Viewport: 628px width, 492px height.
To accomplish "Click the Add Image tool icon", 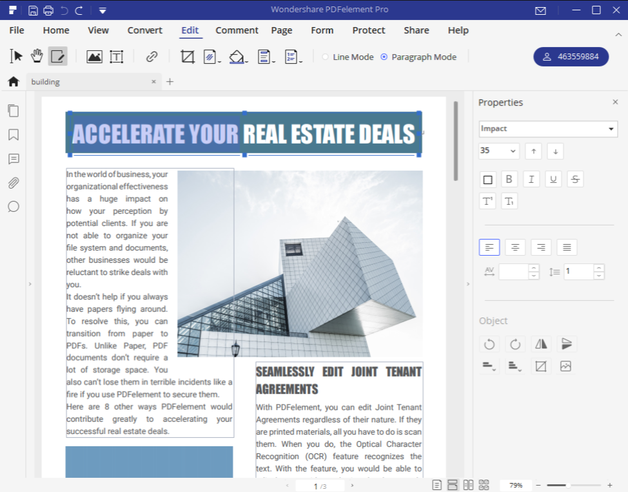I will coord(94,57).
